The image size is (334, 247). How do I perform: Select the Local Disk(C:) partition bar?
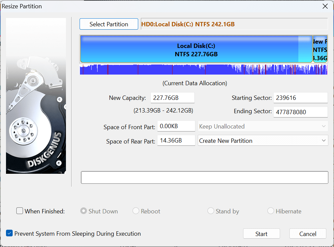point(196,50)
